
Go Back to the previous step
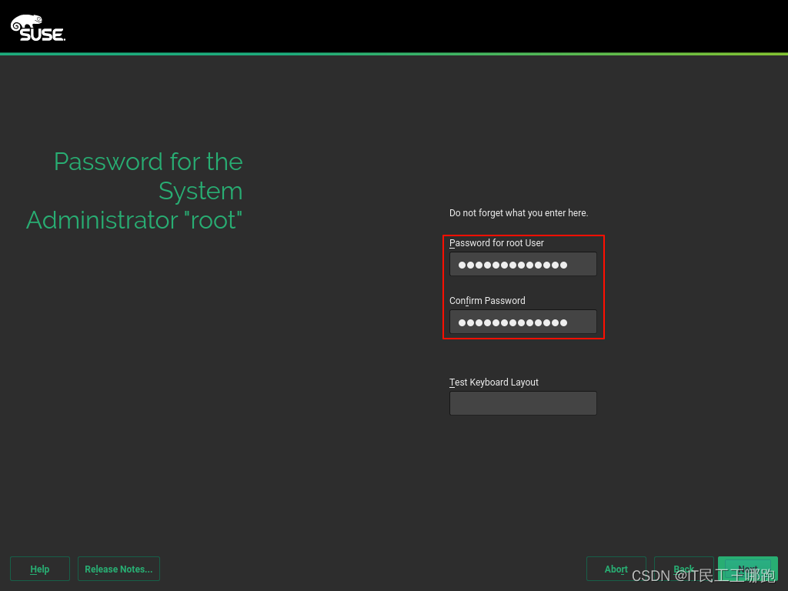tap(683, 569)
